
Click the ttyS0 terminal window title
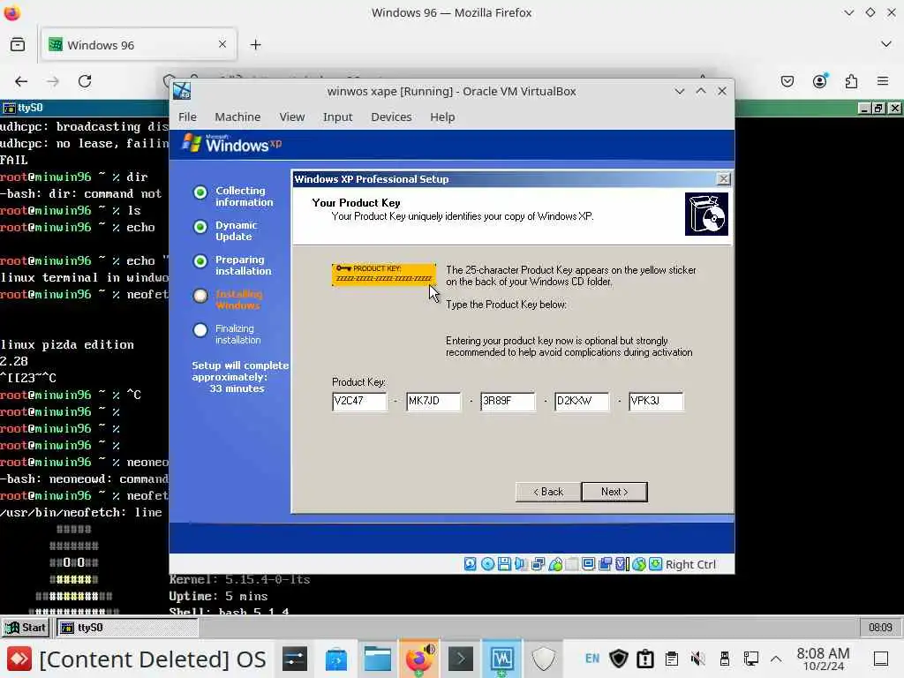click(x=30, y=108)
